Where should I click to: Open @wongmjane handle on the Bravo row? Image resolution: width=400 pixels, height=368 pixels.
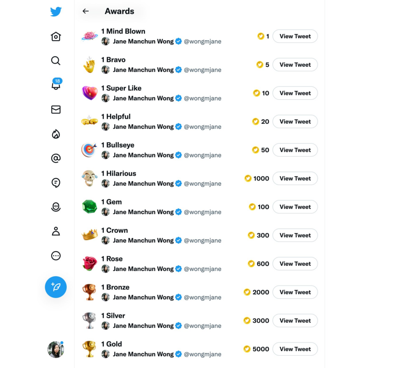coord(202,70)
